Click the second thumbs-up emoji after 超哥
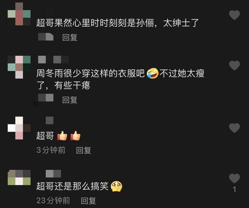This screenshot has width=249, height=208. (x=75, y=136)
